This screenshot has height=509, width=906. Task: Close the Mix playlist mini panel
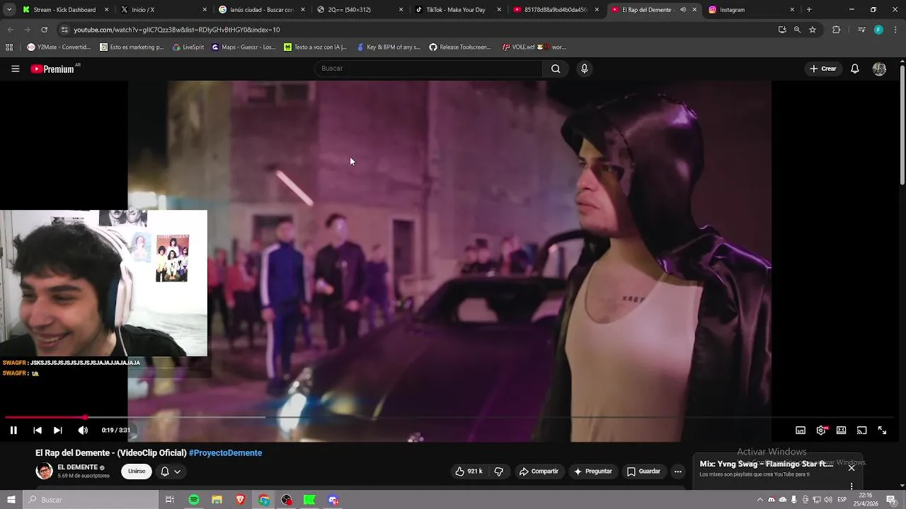click(x=851, y=468)
